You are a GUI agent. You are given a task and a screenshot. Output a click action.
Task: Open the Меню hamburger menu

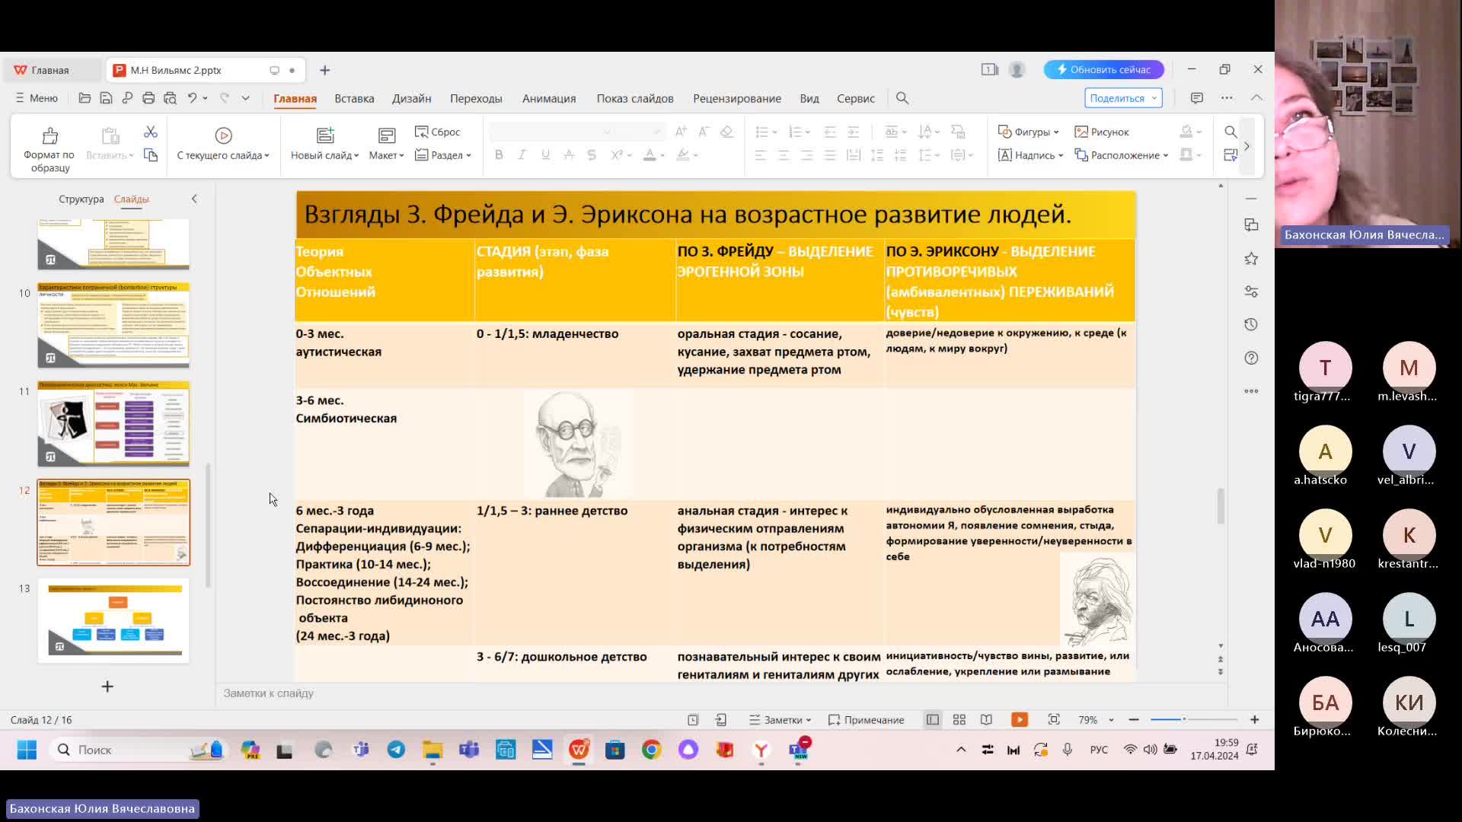37,98
